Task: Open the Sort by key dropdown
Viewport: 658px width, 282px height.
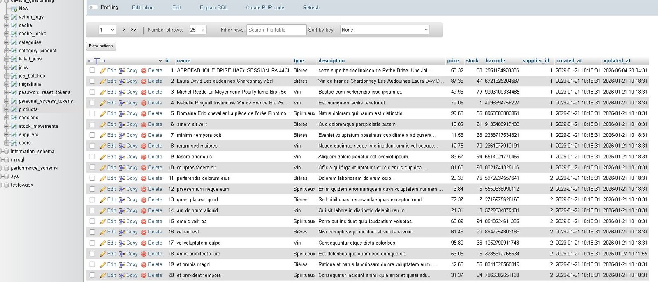Action: click(385, 30)
